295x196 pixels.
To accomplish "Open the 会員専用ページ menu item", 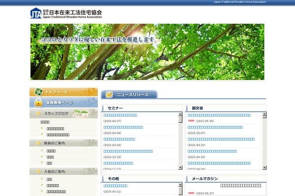I will [63, 102].
